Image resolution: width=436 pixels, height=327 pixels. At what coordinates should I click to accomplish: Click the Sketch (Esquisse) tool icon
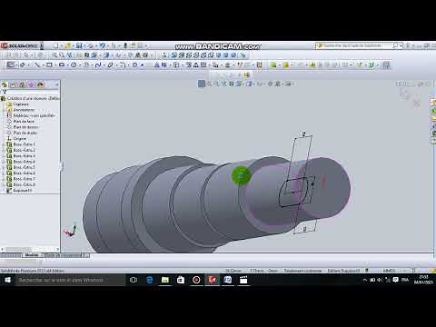click(x=11, y=64)
